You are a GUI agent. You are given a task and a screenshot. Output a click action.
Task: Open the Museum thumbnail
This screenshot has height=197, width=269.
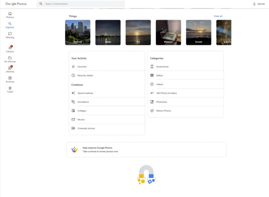pyautogui.click(x=168, y=33)
